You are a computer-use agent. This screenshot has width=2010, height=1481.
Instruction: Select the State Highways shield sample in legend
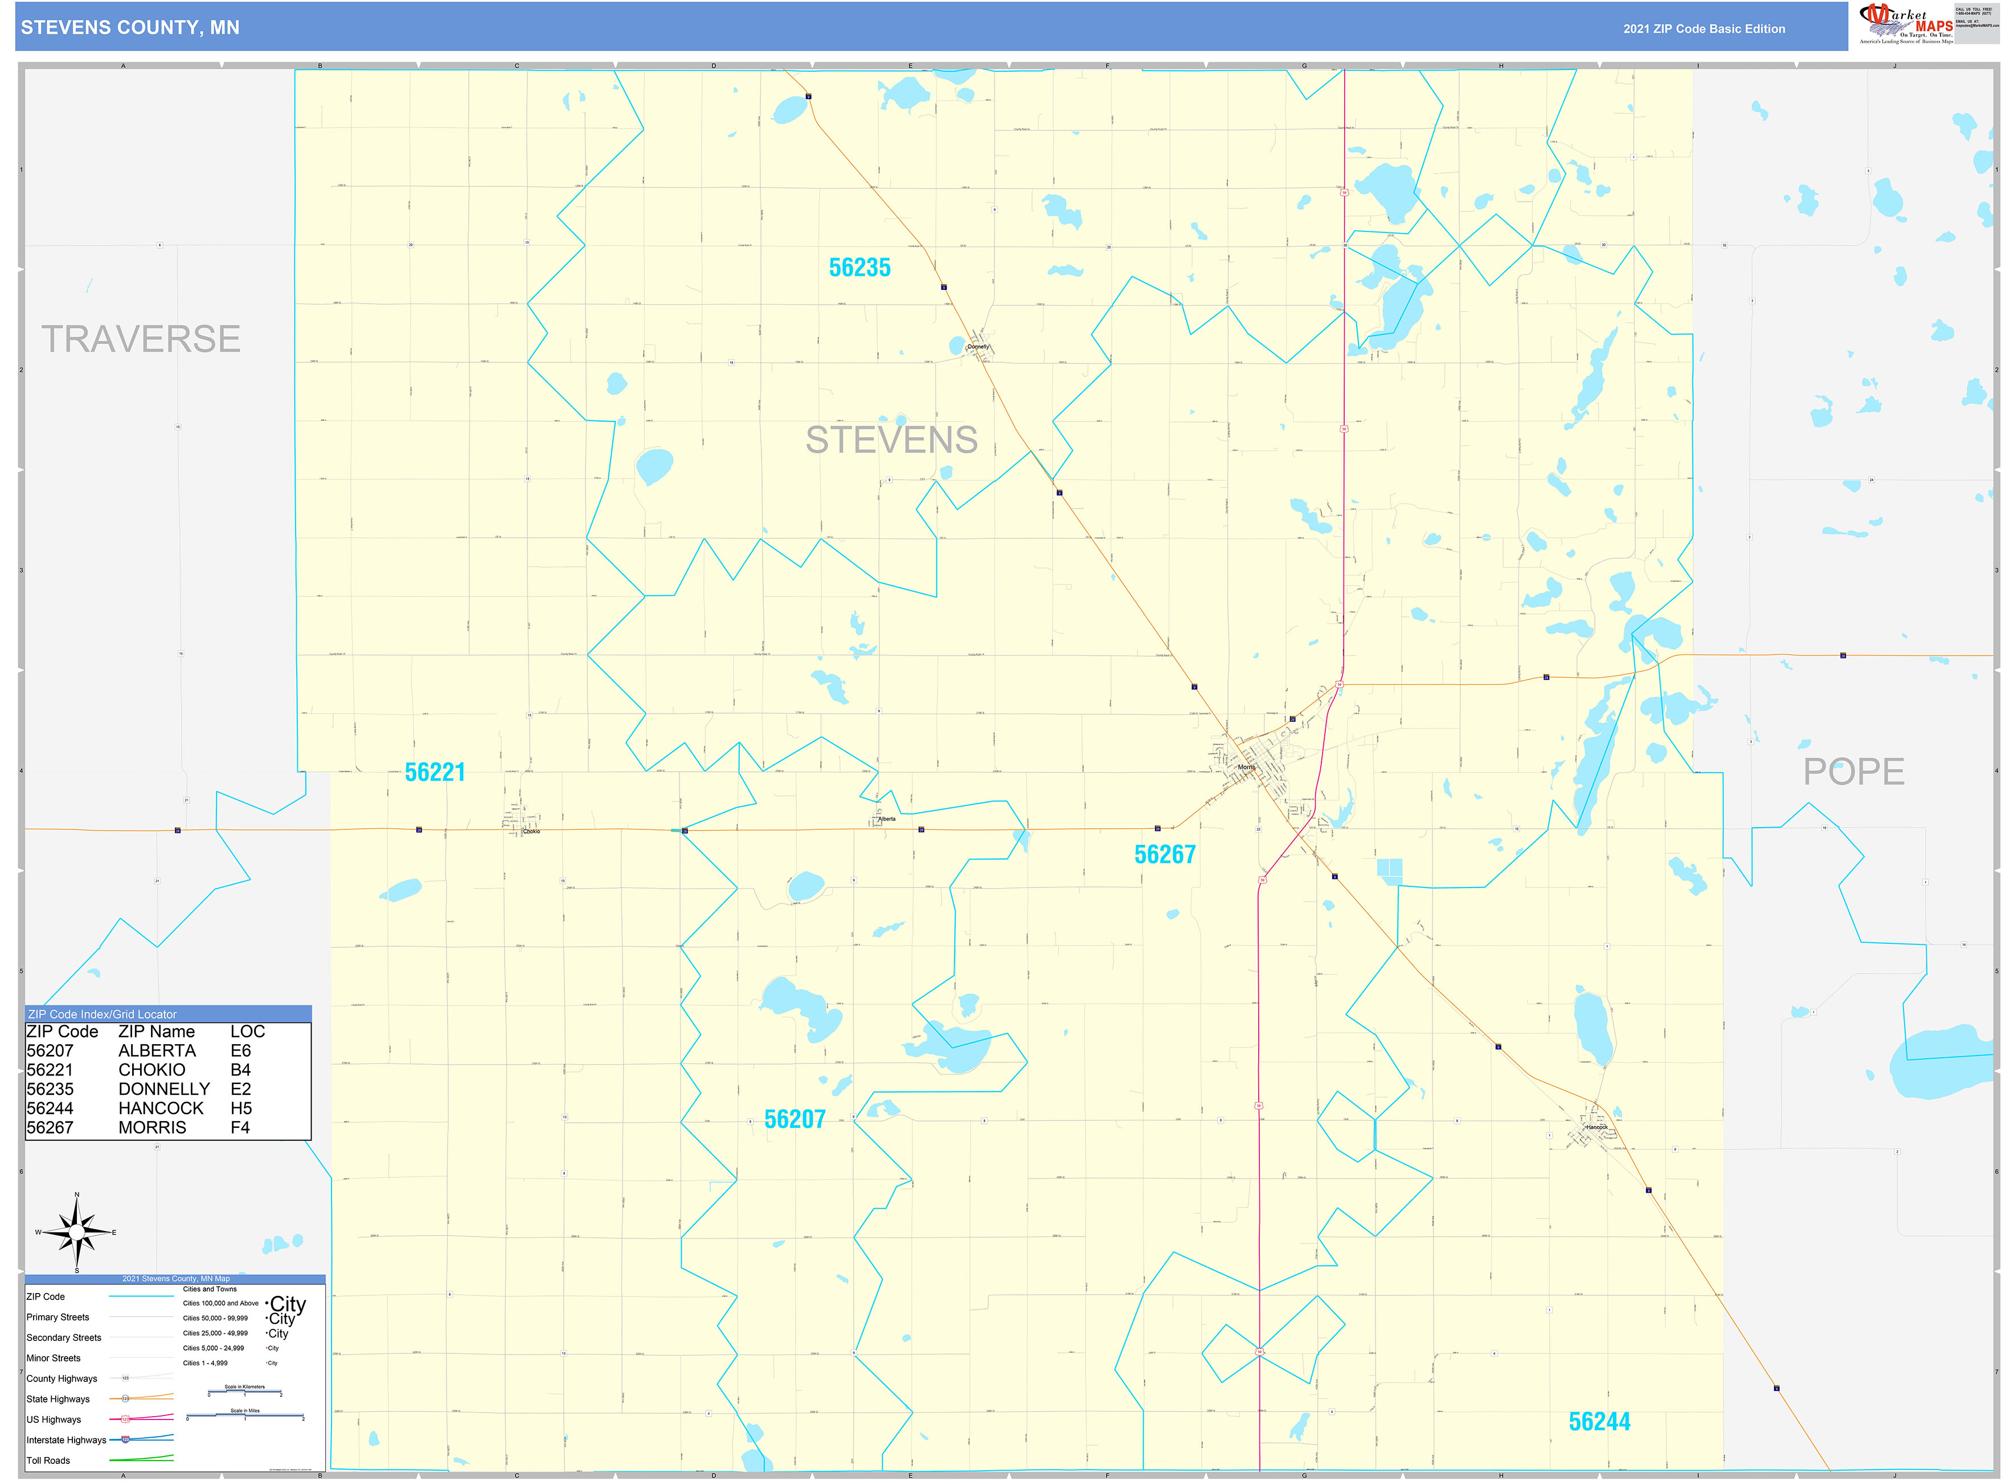coord(125,1398)
